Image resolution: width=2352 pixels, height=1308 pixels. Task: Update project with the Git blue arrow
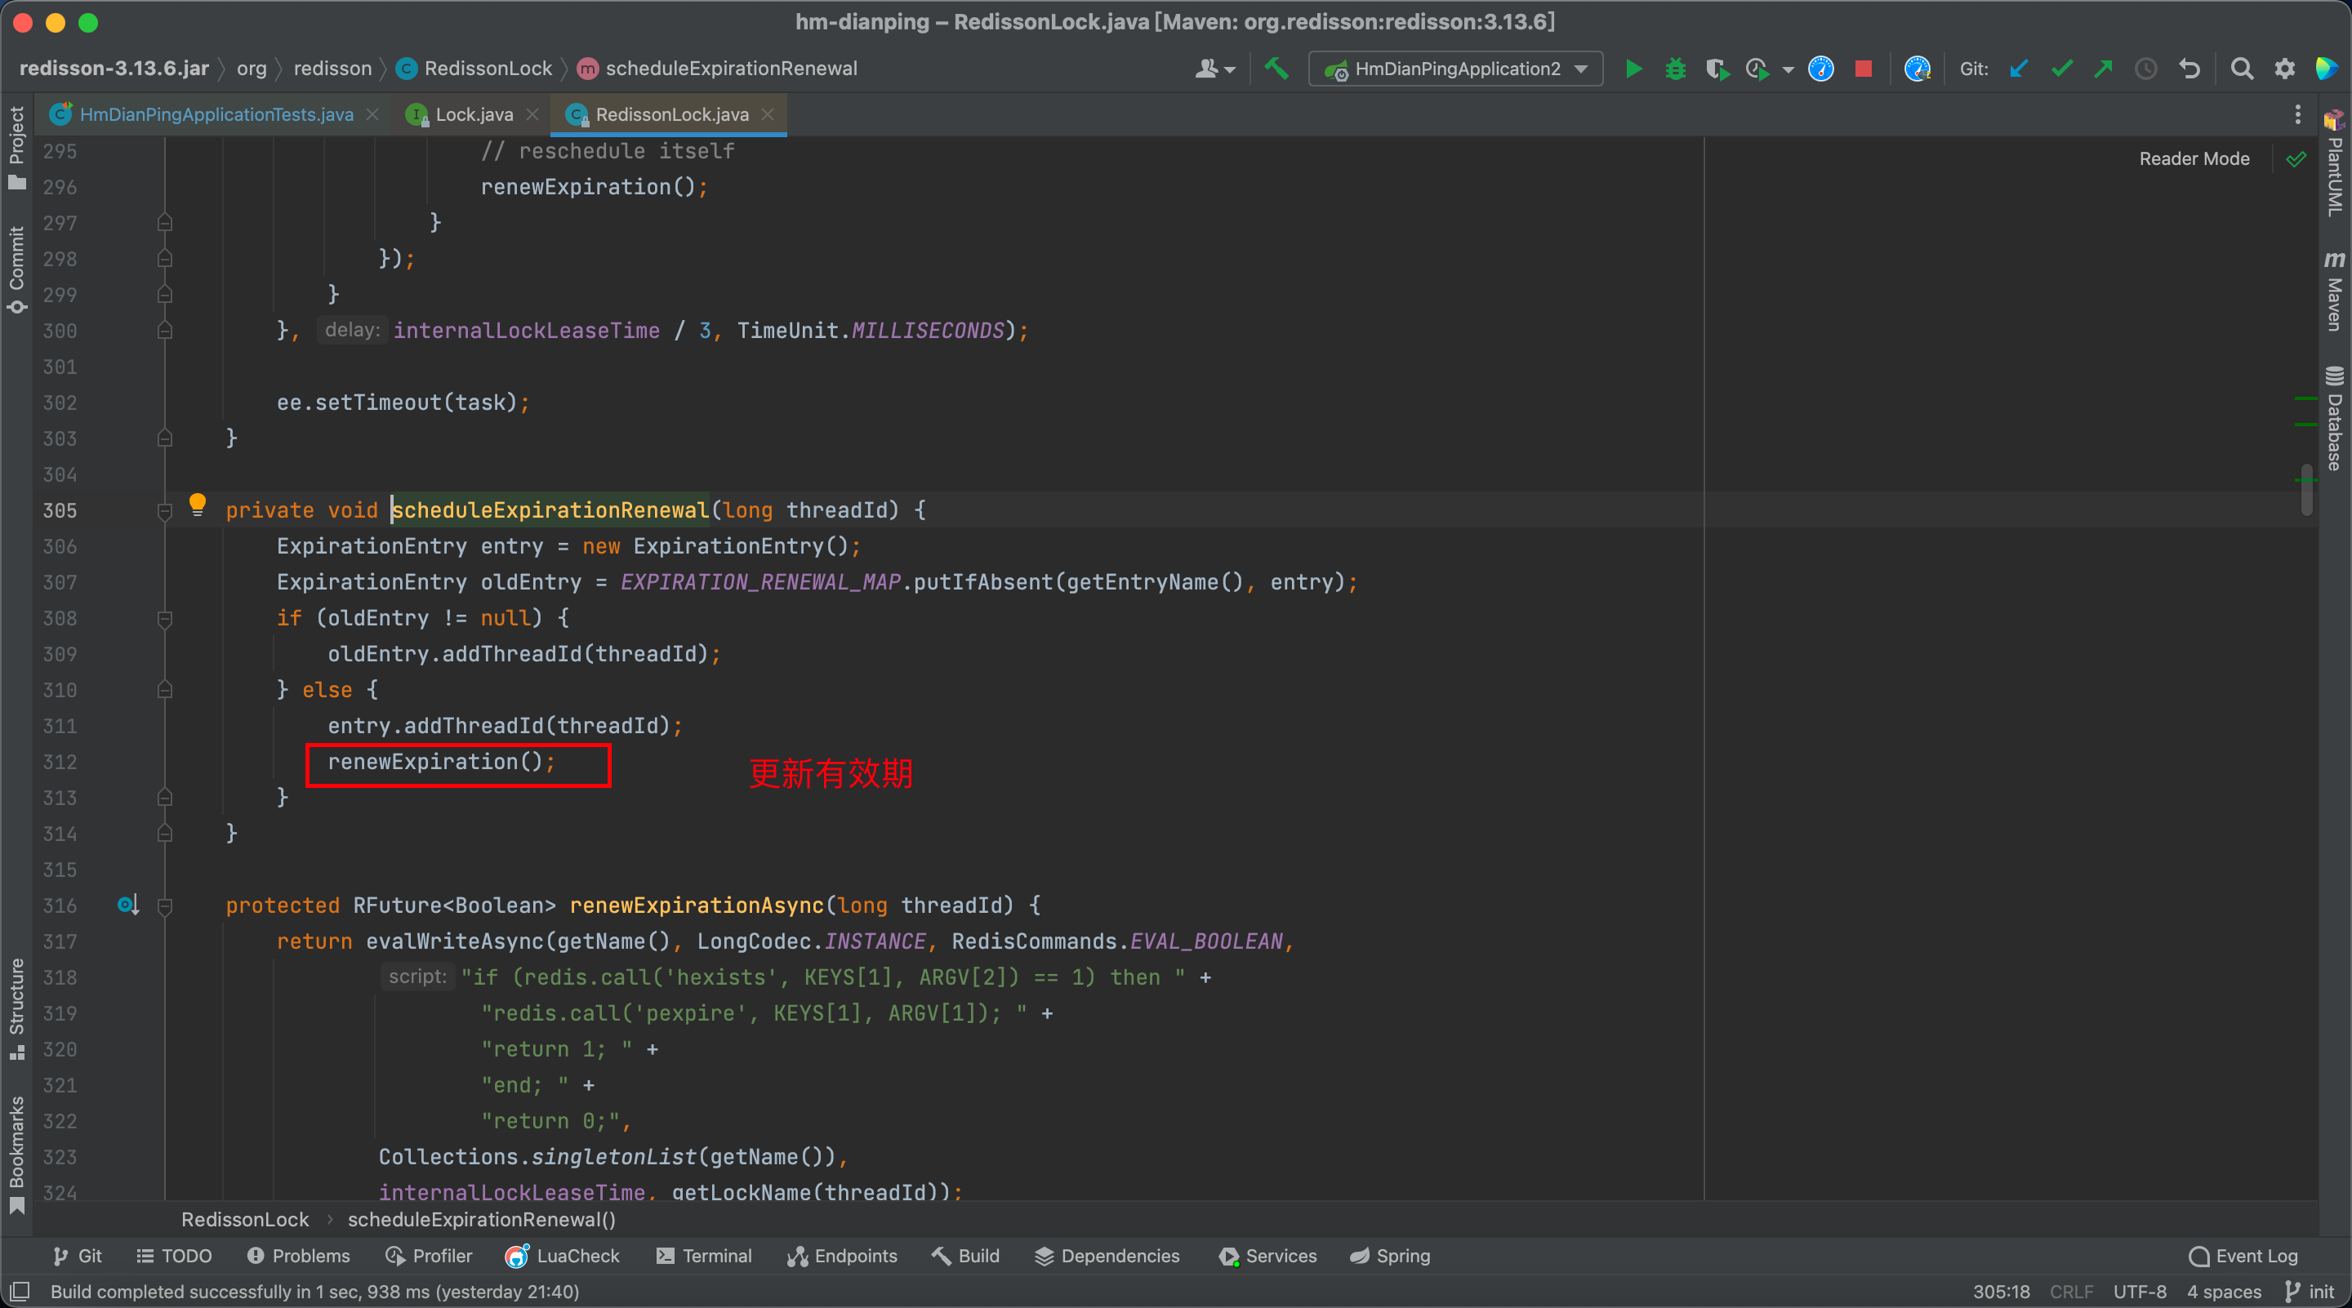click(2019, 69)
